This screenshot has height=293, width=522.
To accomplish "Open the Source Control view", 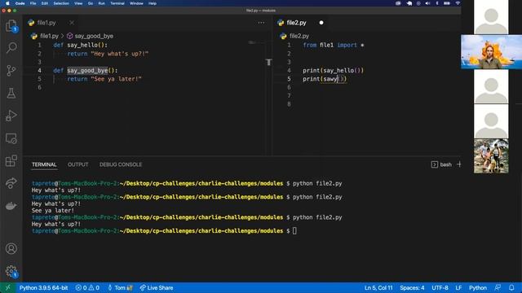I will click(x=11, y=71).
